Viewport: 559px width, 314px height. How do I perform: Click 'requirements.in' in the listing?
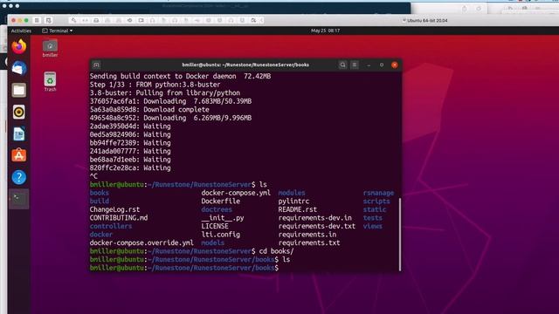coord(307,235)
